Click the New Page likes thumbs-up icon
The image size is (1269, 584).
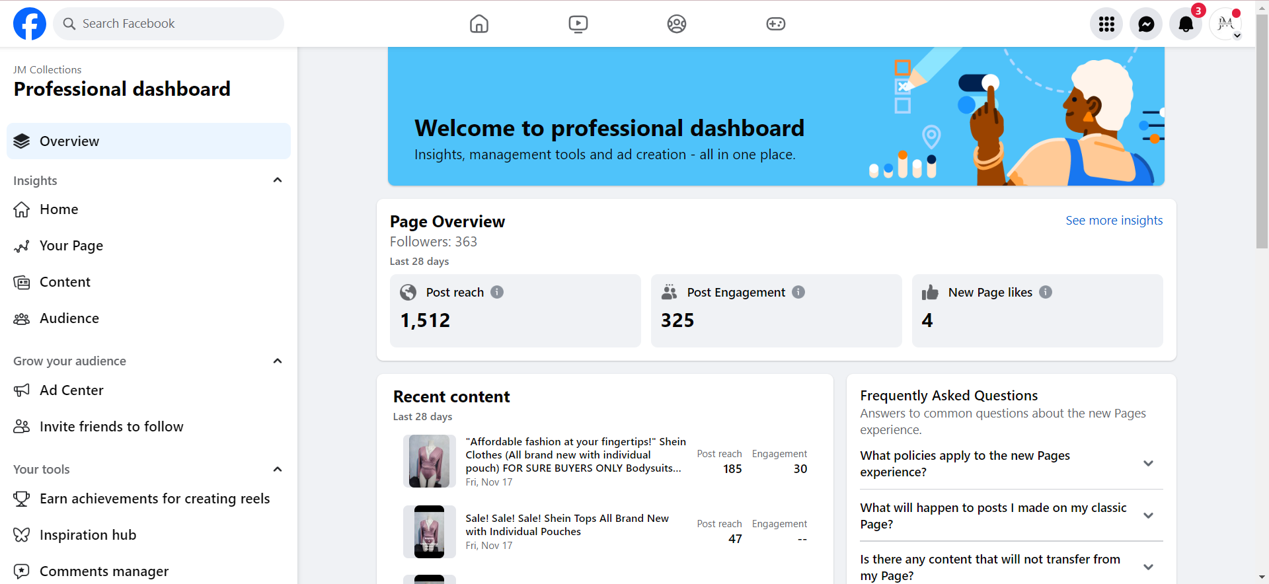tap(931, 292)
